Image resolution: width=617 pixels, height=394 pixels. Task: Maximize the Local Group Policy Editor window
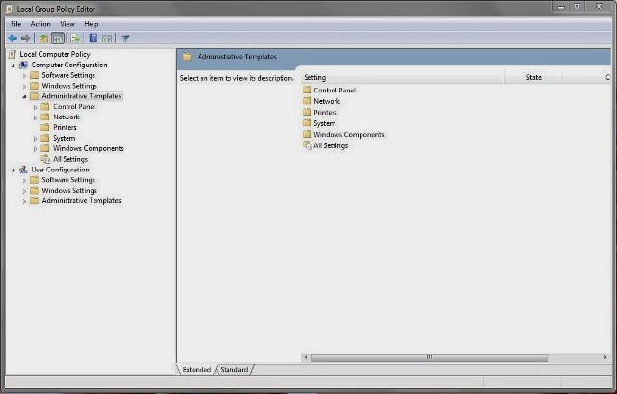[x=577, y=7]
